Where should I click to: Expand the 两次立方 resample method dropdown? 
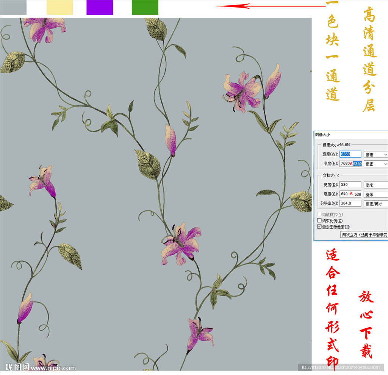364,235
